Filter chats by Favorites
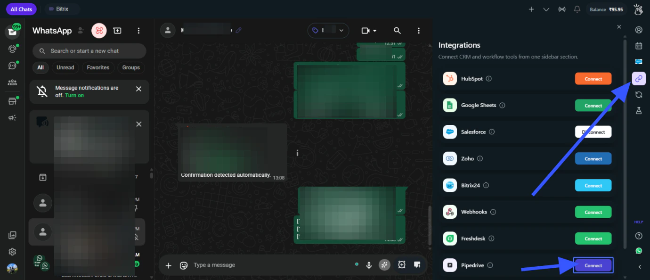The width and height of the screenshot is (650, 280). [98, 67]
